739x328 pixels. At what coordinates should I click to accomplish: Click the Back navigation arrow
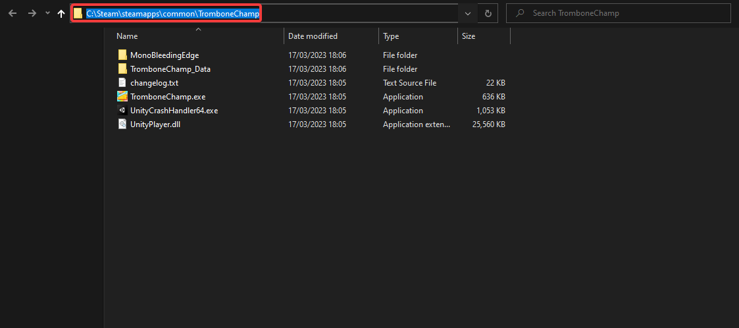click(x=13, y=13)
